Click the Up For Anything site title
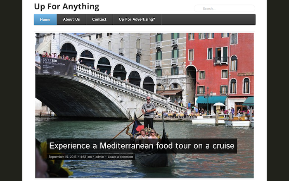Viewport: 289px width, 181px height. [x=67, y=7]
